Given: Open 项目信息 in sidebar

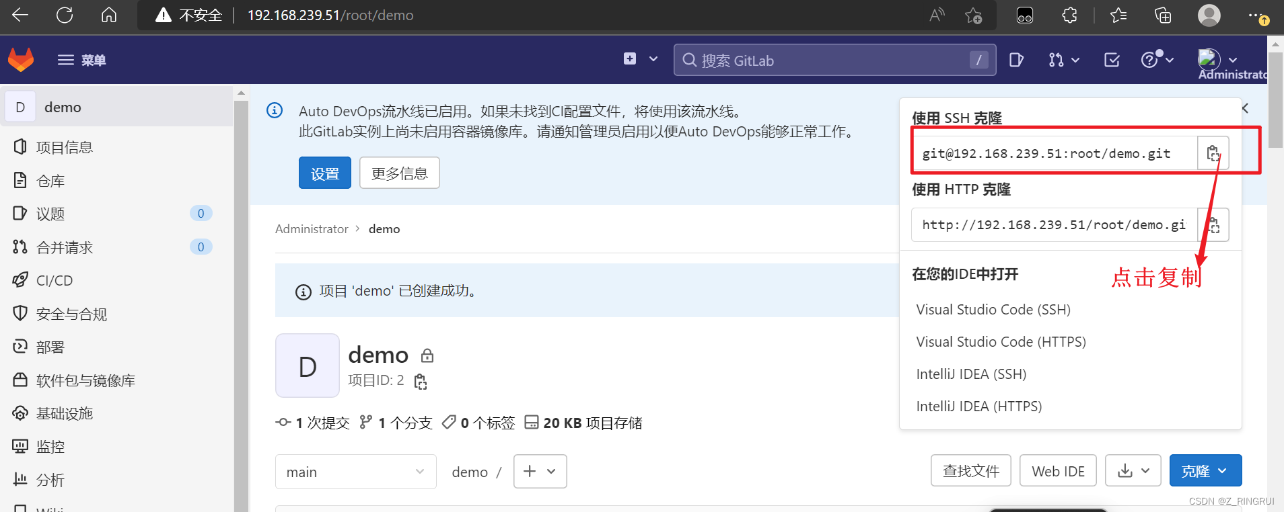Looking at the screenshot, I should click(65, 147).
